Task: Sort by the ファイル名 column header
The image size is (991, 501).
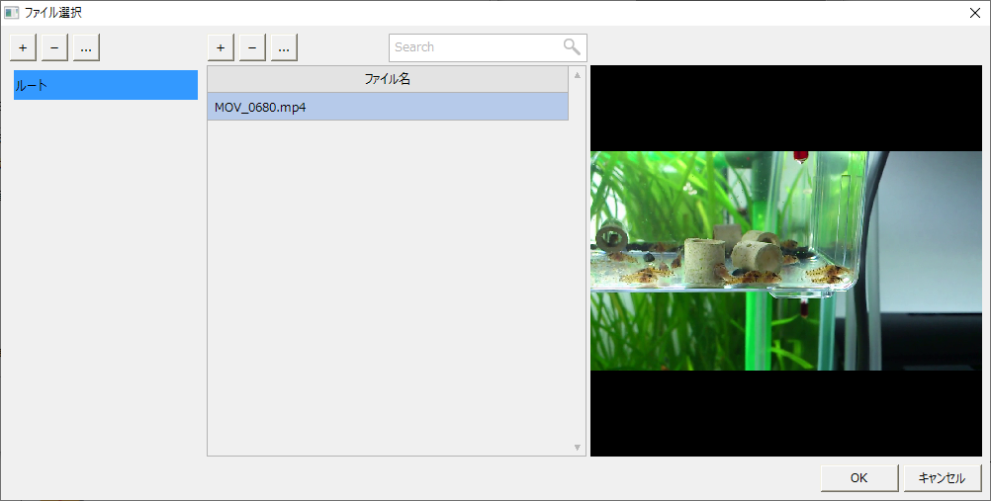Action: click(x=388, y=79)
